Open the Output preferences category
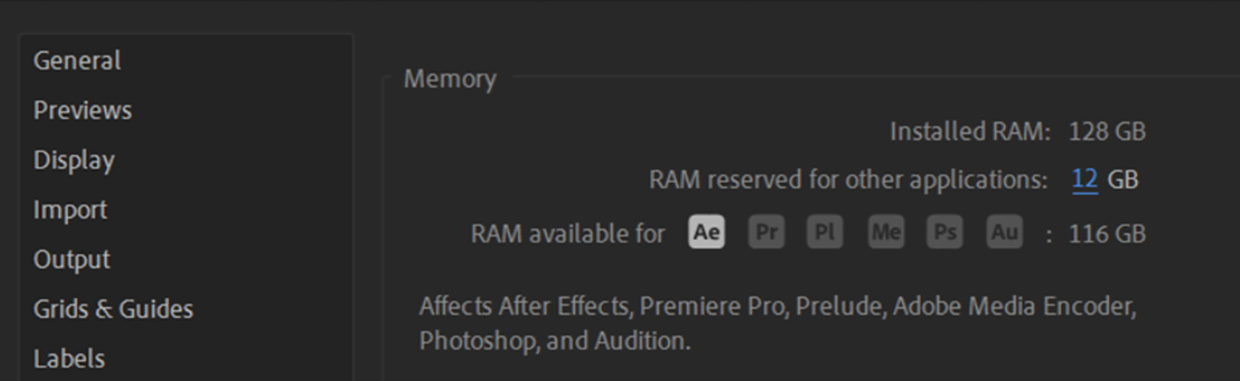 (x=72, y=260)
